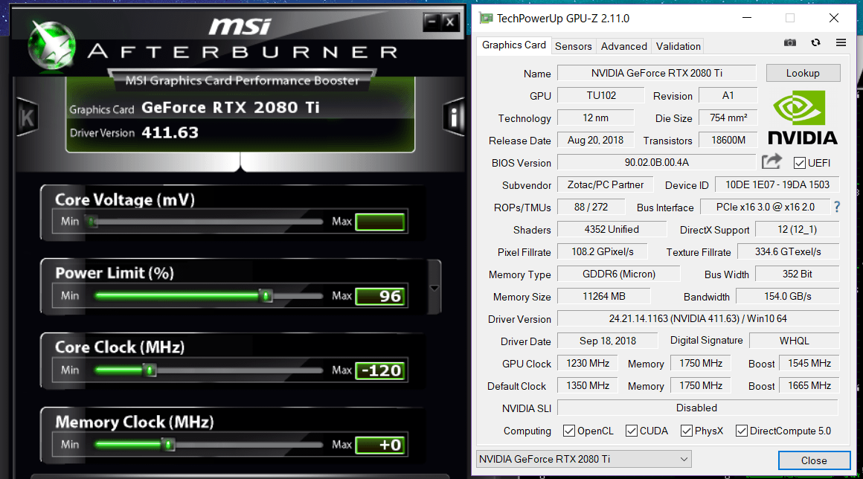Screen dimensions: 863x479
Task: Click the Driver Date Sep 18, 2018 value
Action: pyautogui.click(x=608, y=341)
